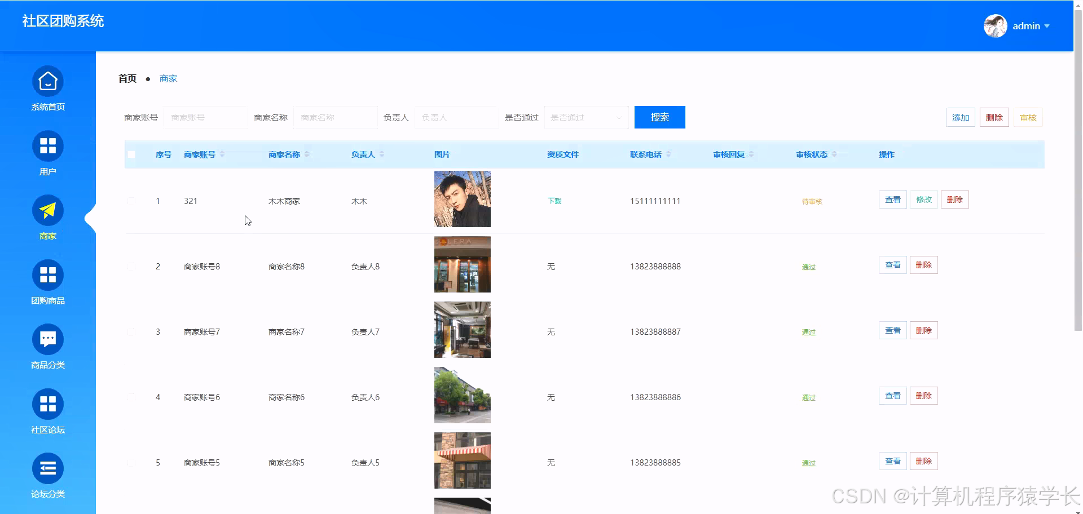This screenshot has height=514, width=1083.
Task: Open the photo thumbnail of 木木商家
Action: click(x=462, y=198)
